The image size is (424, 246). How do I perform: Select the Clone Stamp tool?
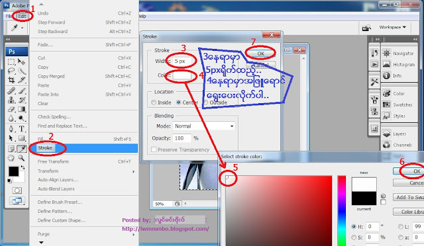[11, 100]
